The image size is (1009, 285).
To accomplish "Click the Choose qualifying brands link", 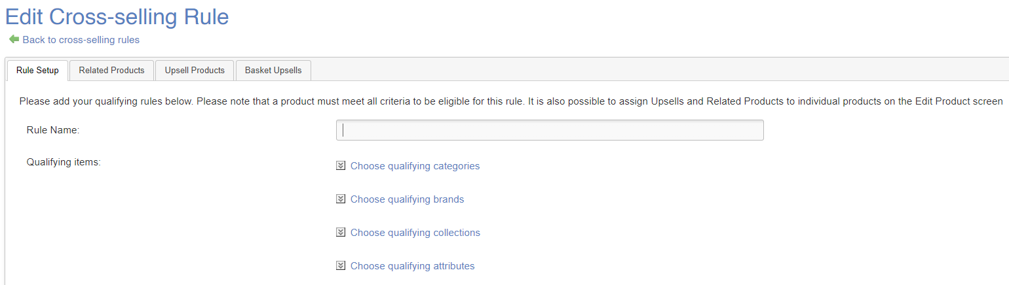I will 407,199.
